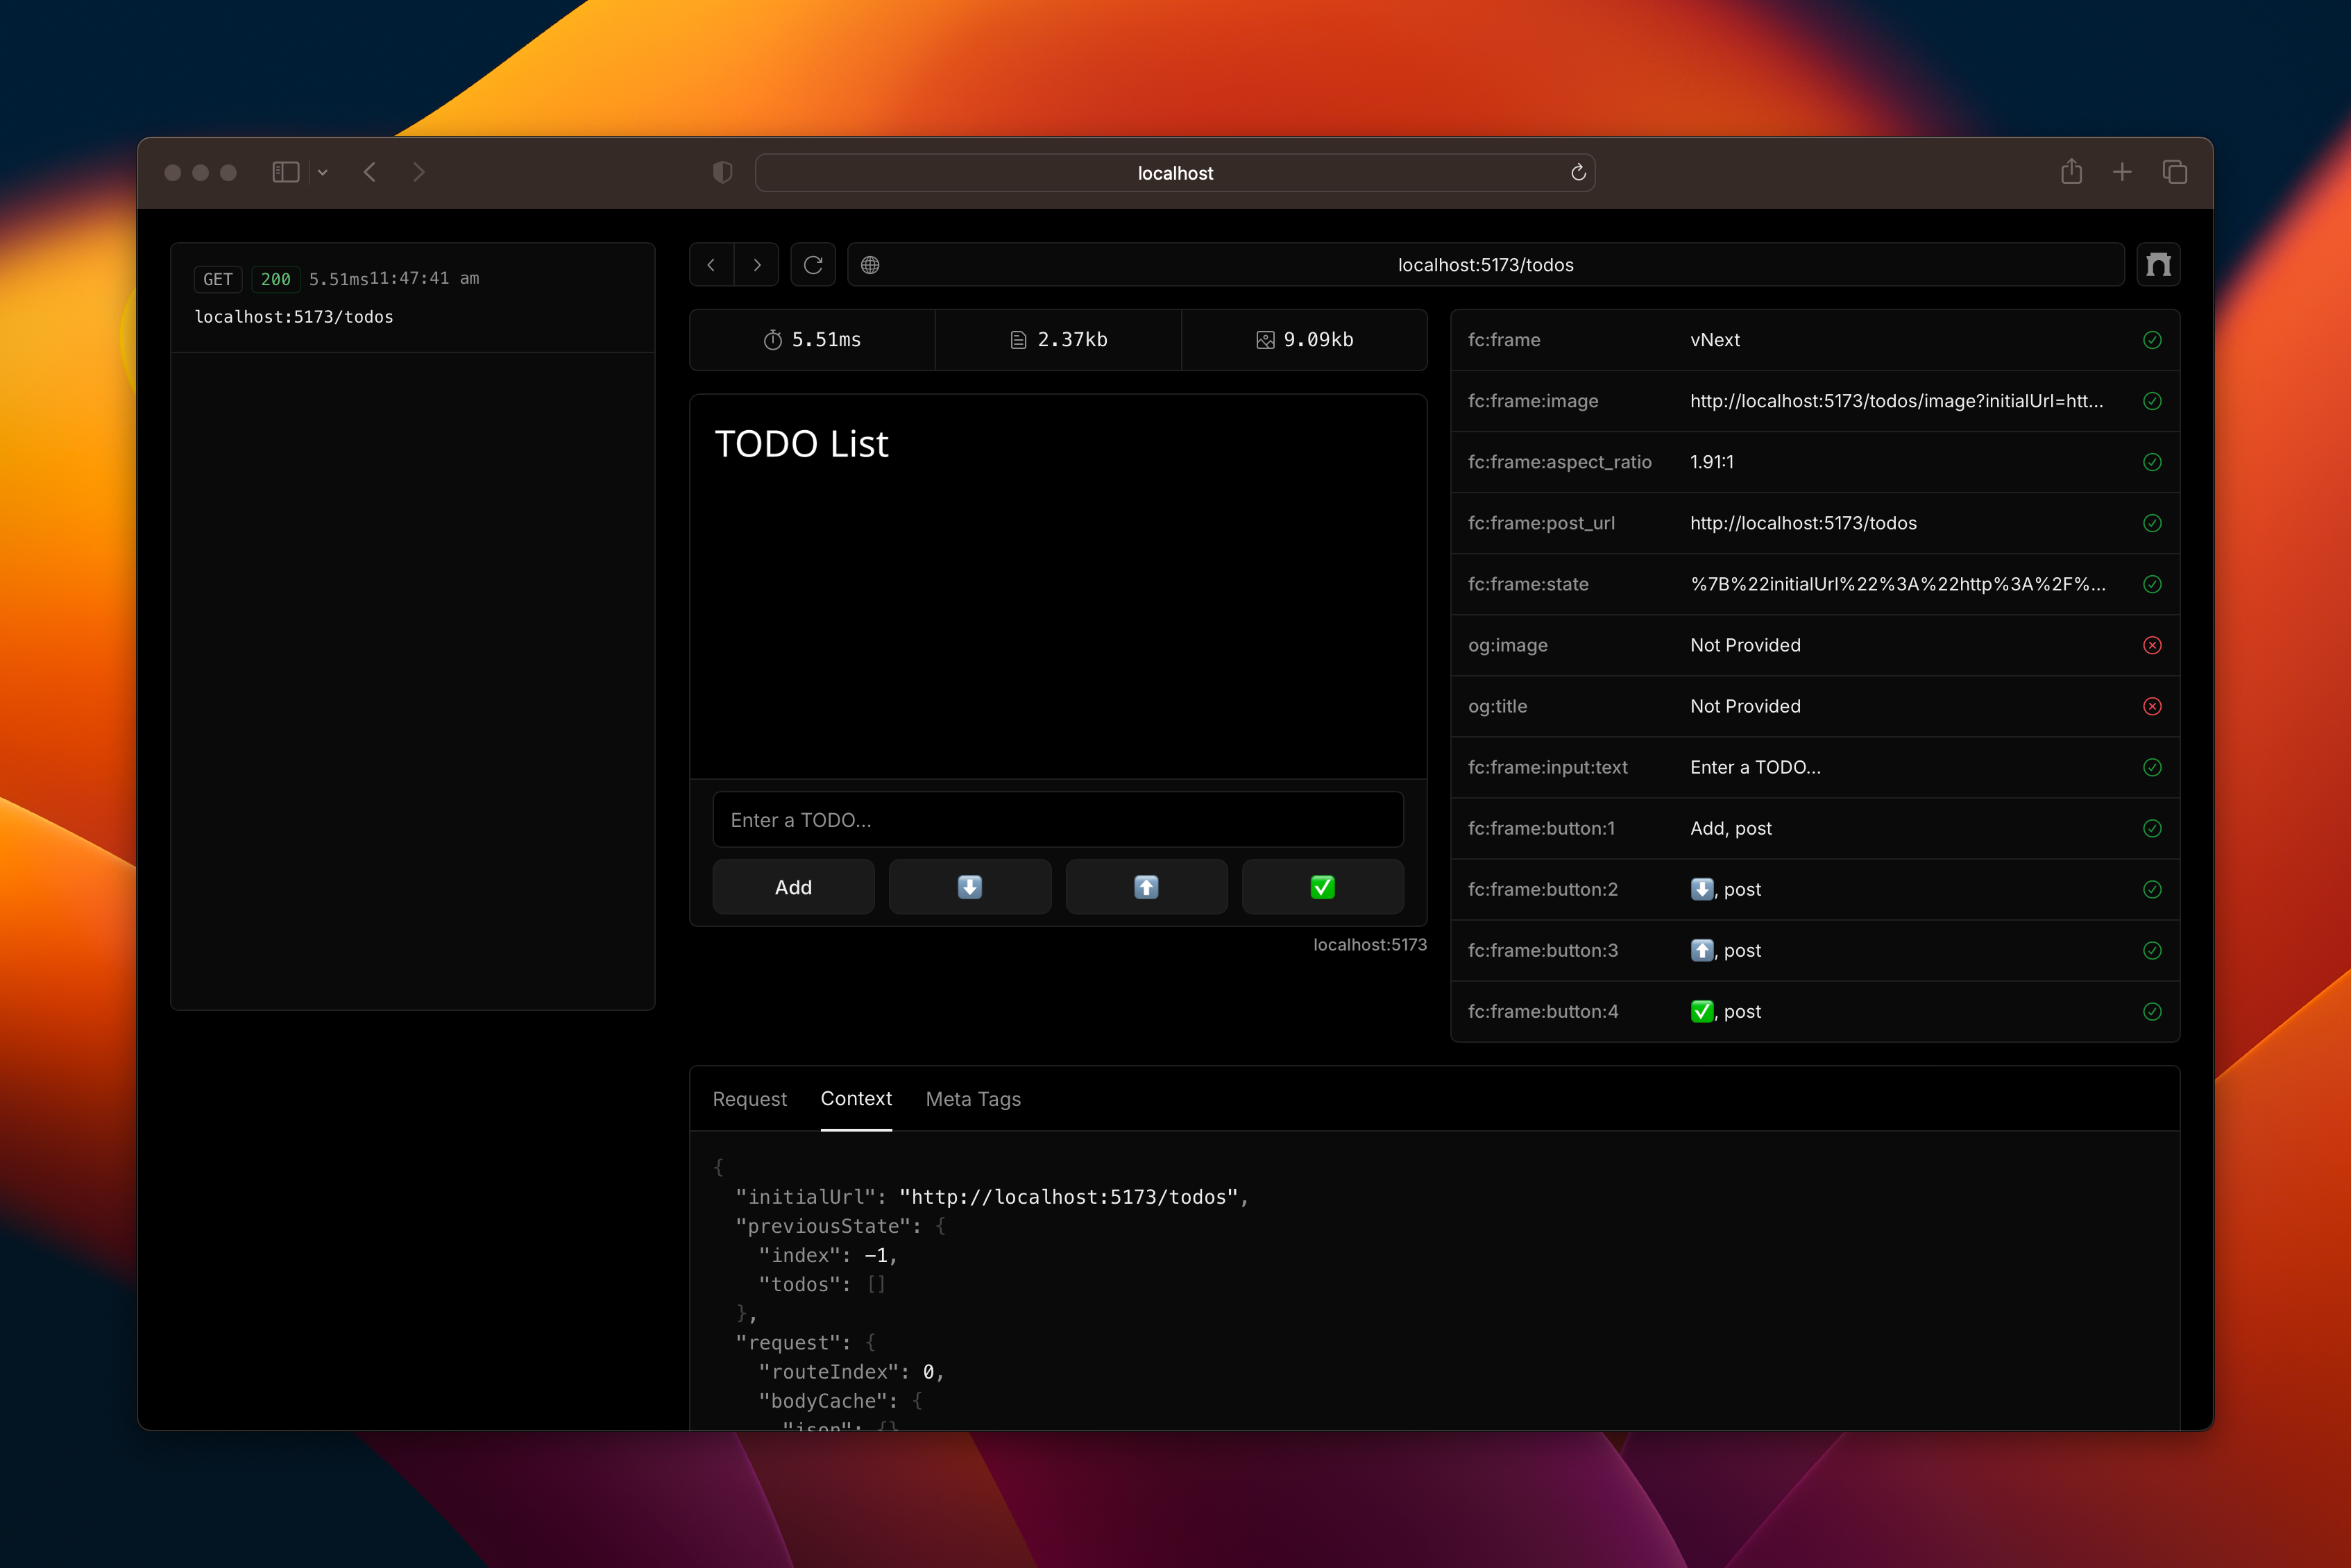Switch to the Meta Tags tab
The width and height of the screenshot is (2351, 1568).
click(x=972, y=1099)
